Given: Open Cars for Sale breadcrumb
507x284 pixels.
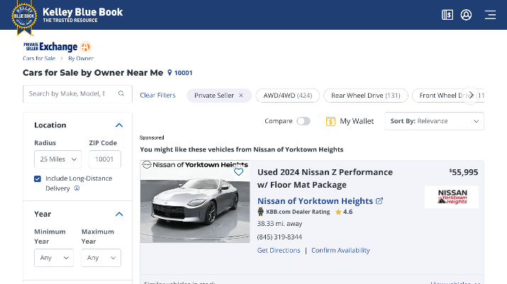Looking at the screenshot, I should point(39,59).
